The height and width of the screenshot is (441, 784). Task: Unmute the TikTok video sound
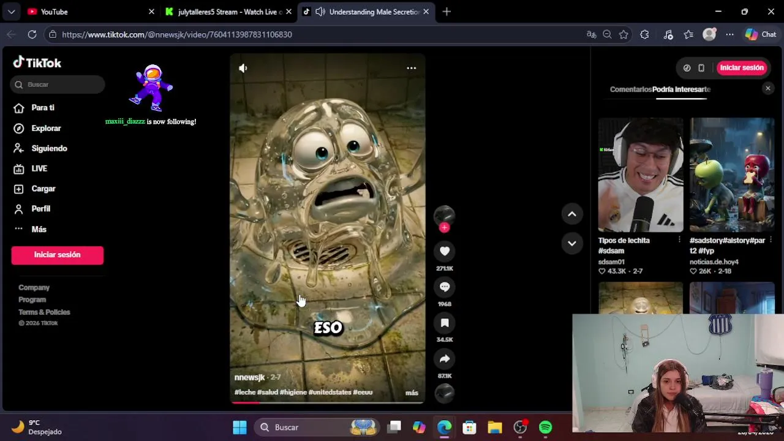243,69
